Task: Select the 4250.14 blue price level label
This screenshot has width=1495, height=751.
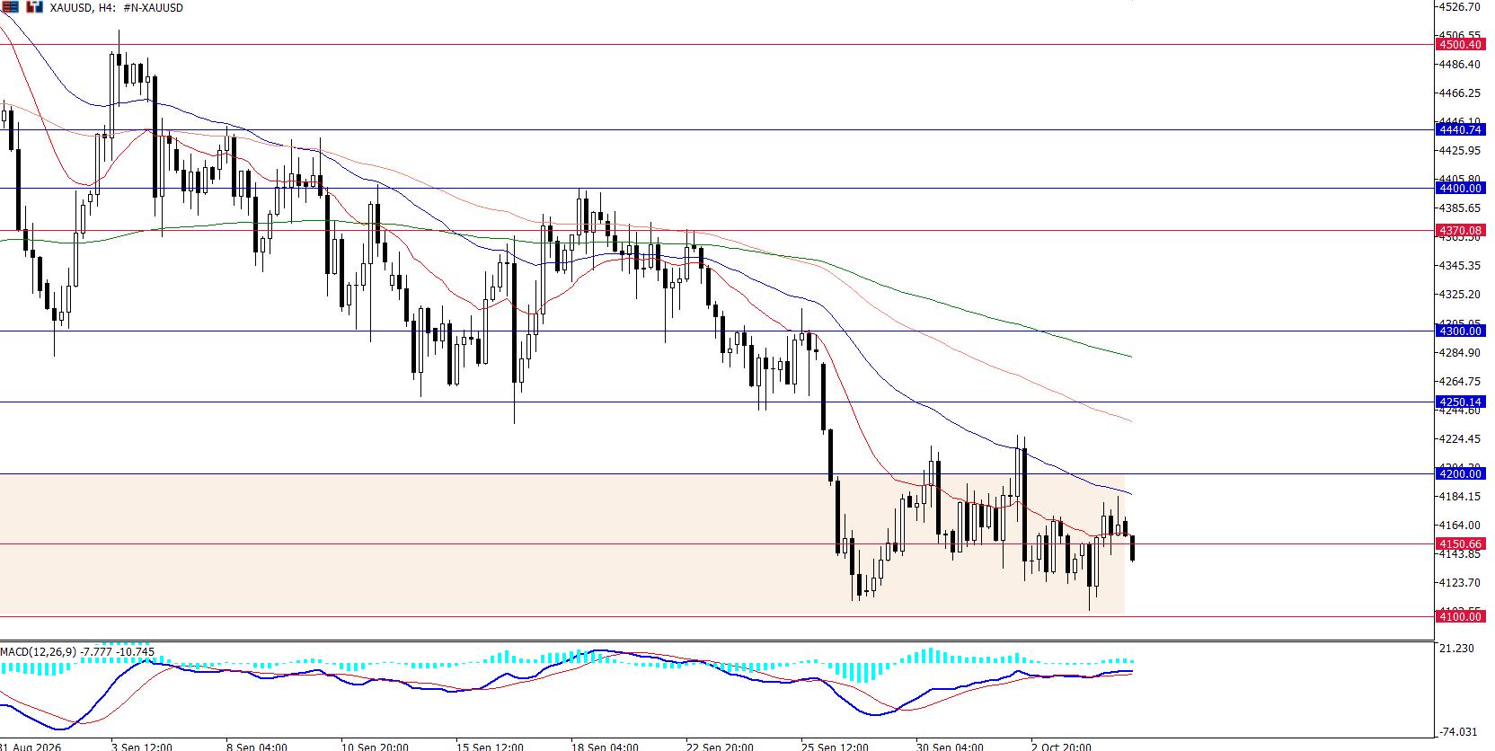Action: pyautogui.click(x=1460, y=402)
